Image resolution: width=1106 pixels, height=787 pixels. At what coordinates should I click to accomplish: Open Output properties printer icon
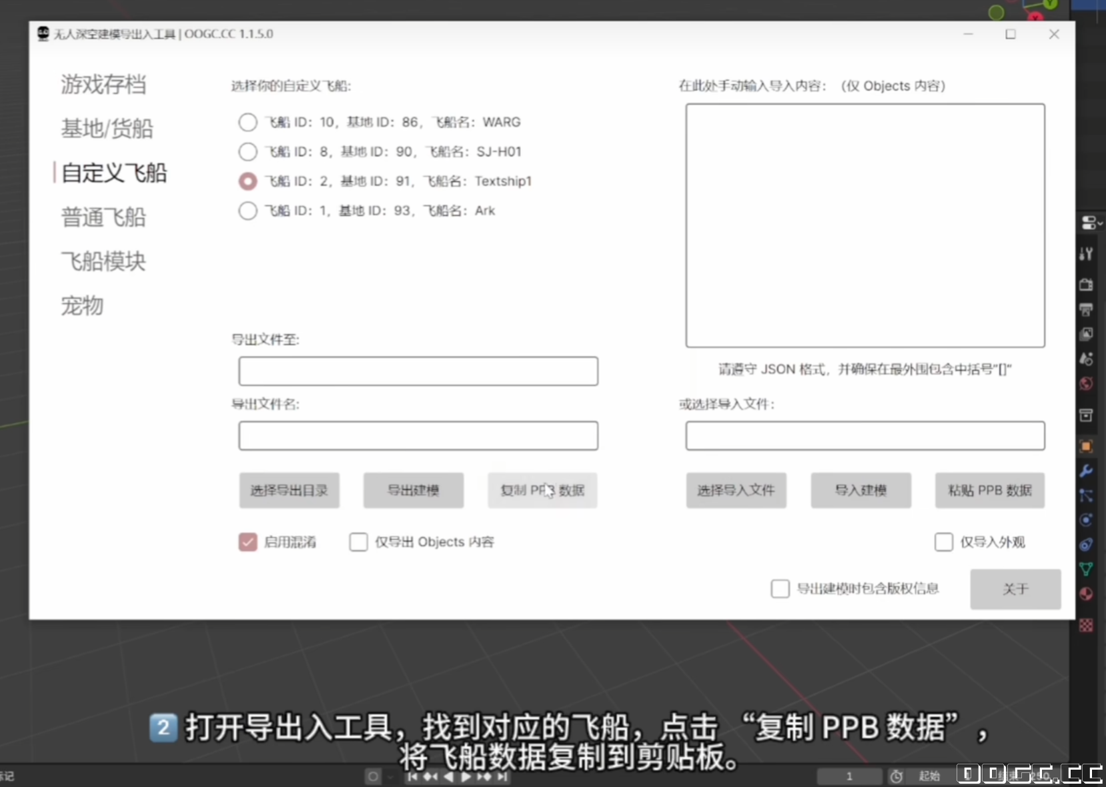(x=1086, y=309)
